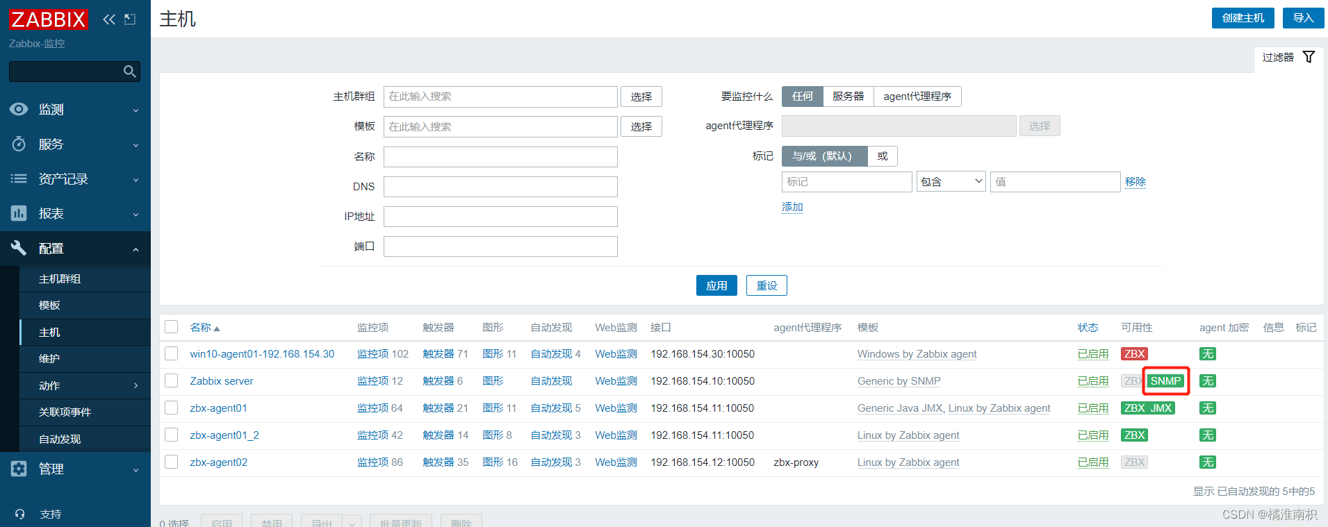Expand the 监测 menu section
This screenshot has height=527, width=1328.
point(136,110)
